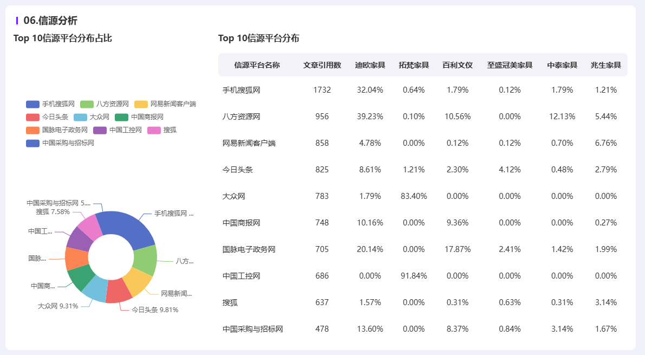Toggle pink 搜狐 legend marker
This screenshot has width=645, height=355.
(154, 130)
